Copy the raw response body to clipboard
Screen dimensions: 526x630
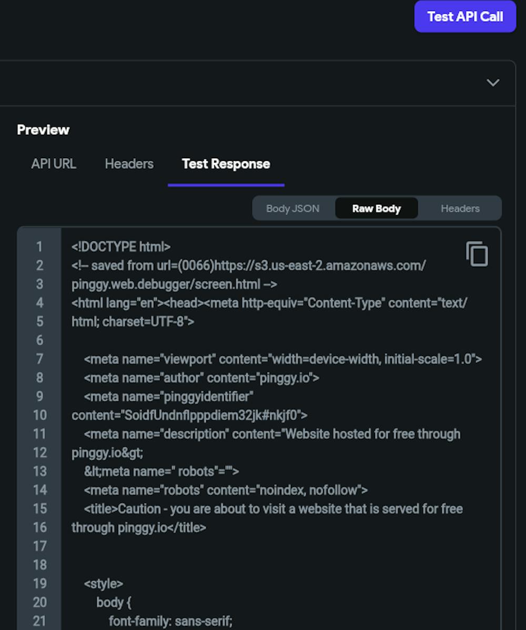[x=477, y=255]
